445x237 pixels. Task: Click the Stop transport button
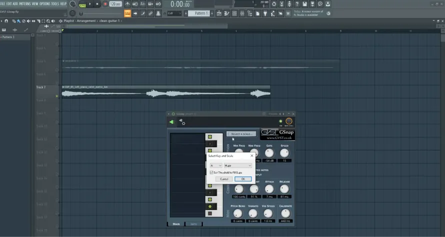(x=97, y=4)
